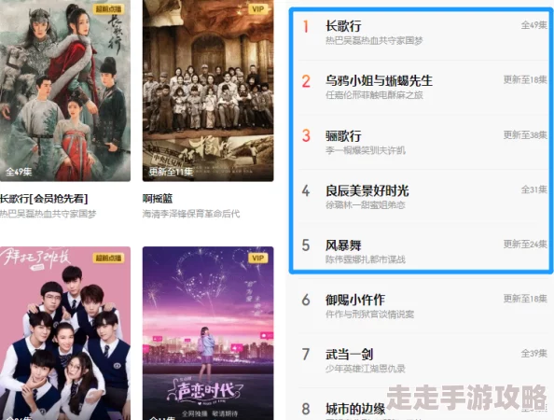Click 超前点播 badge on pink school poster
The image size is (554, 420).
tap(109, 258)
